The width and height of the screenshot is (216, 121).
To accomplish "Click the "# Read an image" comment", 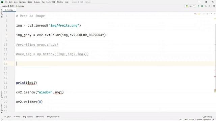I will (x=30, y=16).
